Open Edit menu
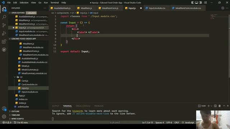 point(15,3)
